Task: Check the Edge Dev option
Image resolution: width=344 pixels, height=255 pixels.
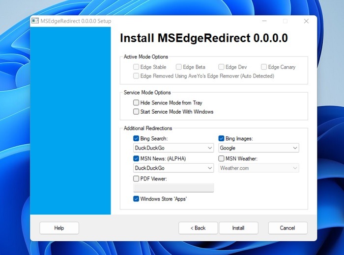Action: coord(221,67)
